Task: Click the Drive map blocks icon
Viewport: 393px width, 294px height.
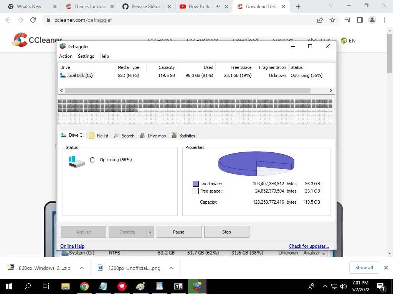Action: [142, 136]
